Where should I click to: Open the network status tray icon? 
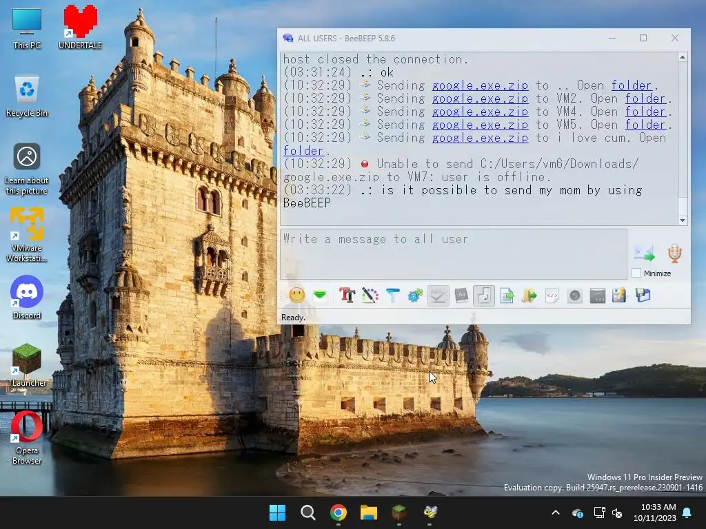click(x=599, y=512)
